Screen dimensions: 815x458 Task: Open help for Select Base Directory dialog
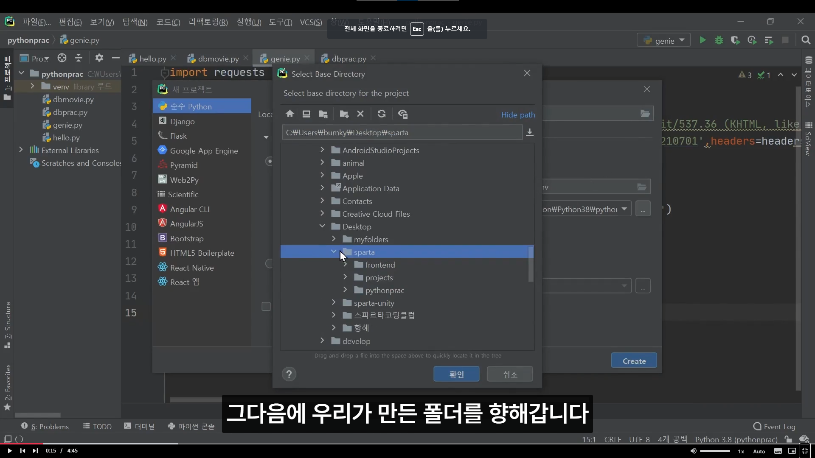coord(289,374)
